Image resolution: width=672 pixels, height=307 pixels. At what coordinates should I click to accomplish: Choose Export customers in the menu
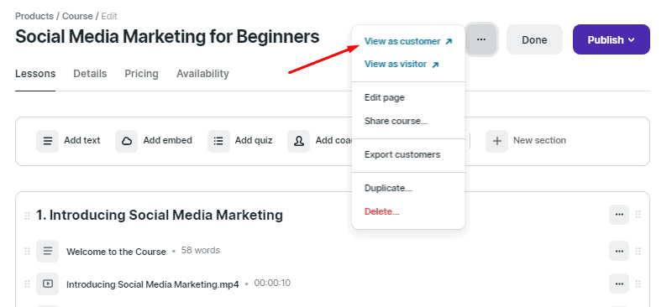[402, 154]
